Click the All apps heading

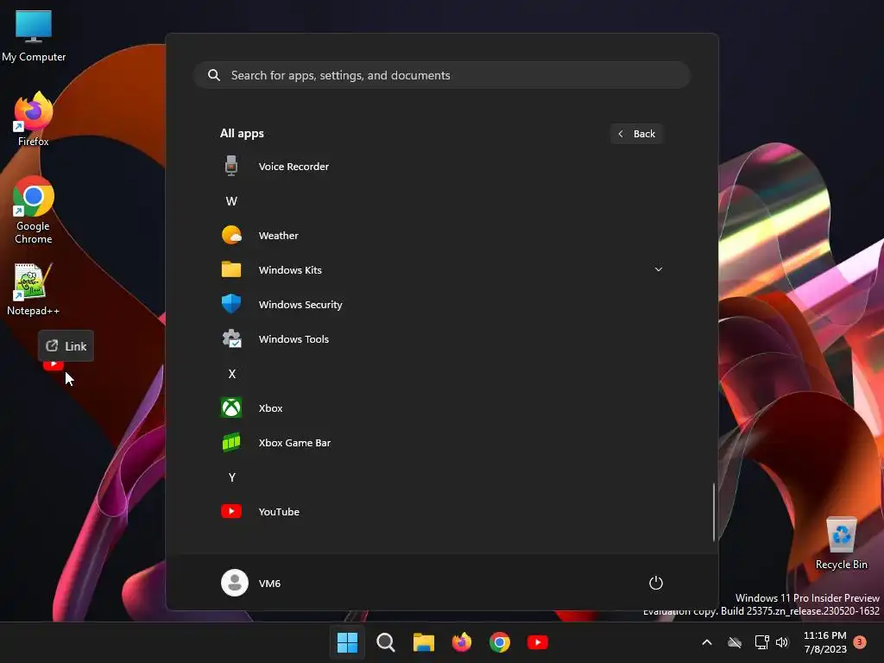[x=242, y=134]
